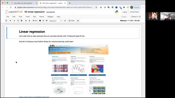Open the Edit menu
This screenshot has height=98, width=175.
pos(14,17)
